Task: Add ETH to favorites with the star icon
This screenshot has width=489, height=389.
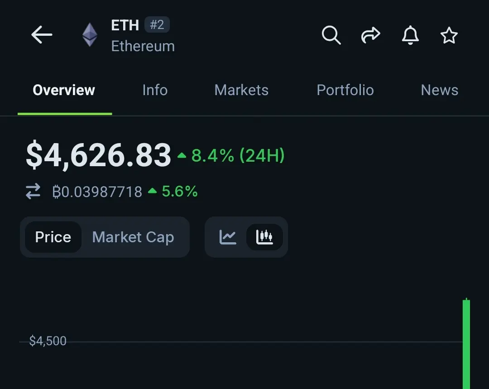Action: tap(449, 35)
